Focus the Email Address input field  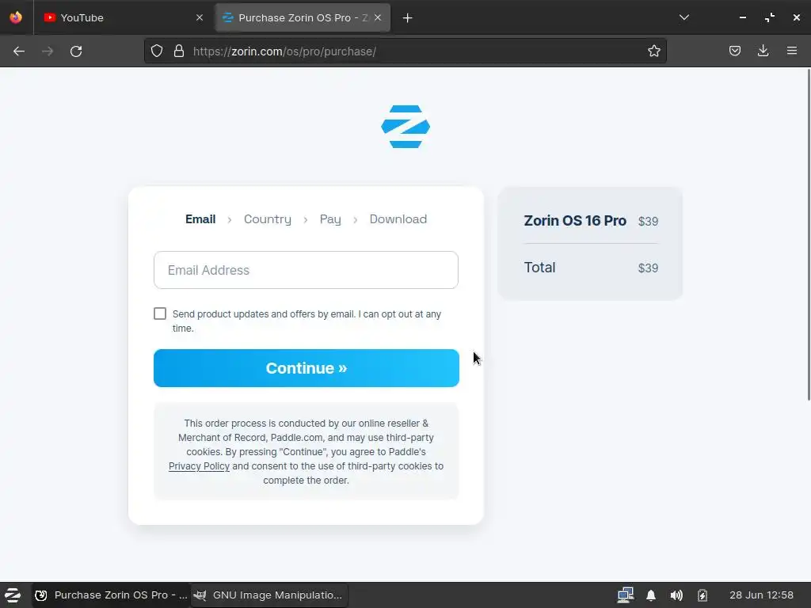[x=306, y=270]
